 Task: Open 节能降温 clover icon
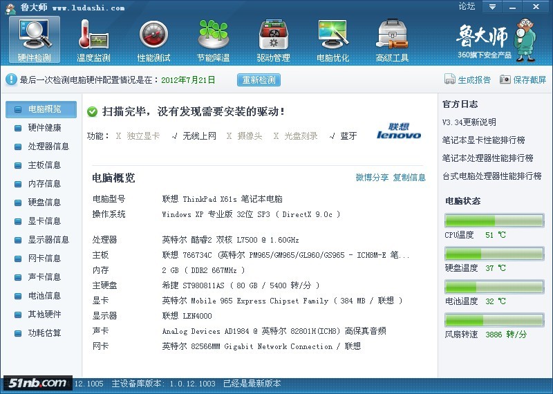point(213,39)
